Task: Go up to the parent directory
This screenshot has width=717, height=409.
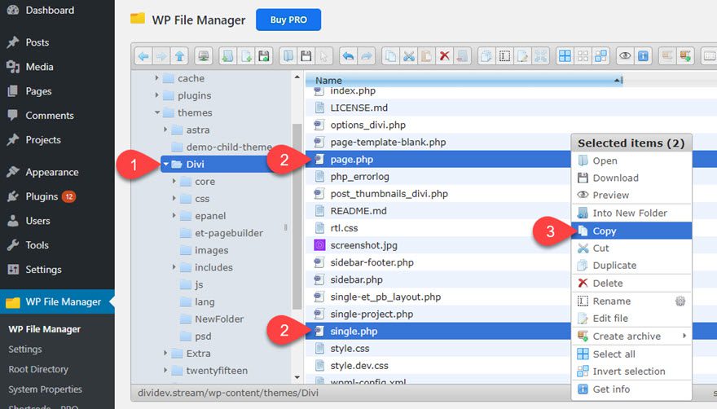Action: pos(179,56)
